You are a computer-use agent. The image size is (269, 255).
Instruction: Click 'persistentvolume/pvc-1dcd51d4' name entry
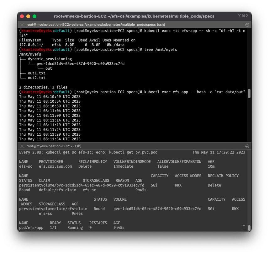point(82,185)
